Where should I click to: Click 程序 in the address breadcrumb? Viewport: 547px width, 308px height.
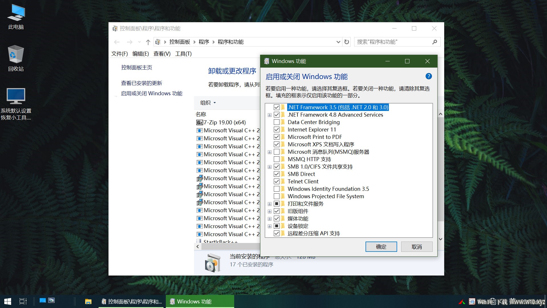tap(204, 42)
